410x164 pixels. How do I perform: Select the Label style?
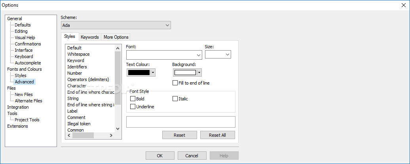coord(72,111)
